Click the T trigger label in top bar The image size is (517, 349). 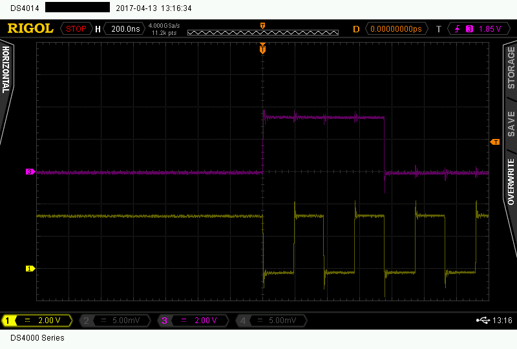(439, 29)
